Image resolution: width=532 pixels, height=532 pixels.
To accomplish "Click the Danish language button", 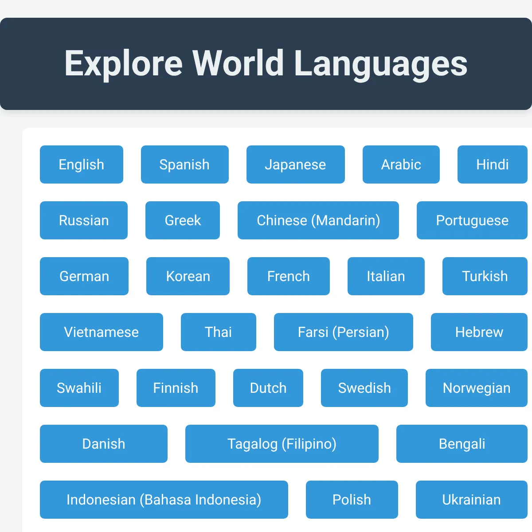I will point(104,444).
